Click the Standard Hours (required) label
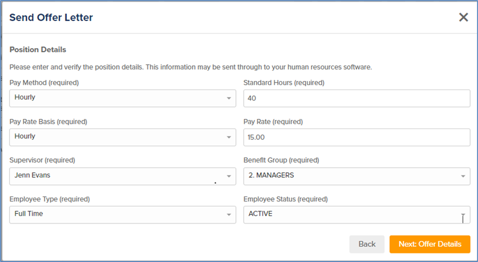This screenshot has width=478, height=262. tap(284, 83)
